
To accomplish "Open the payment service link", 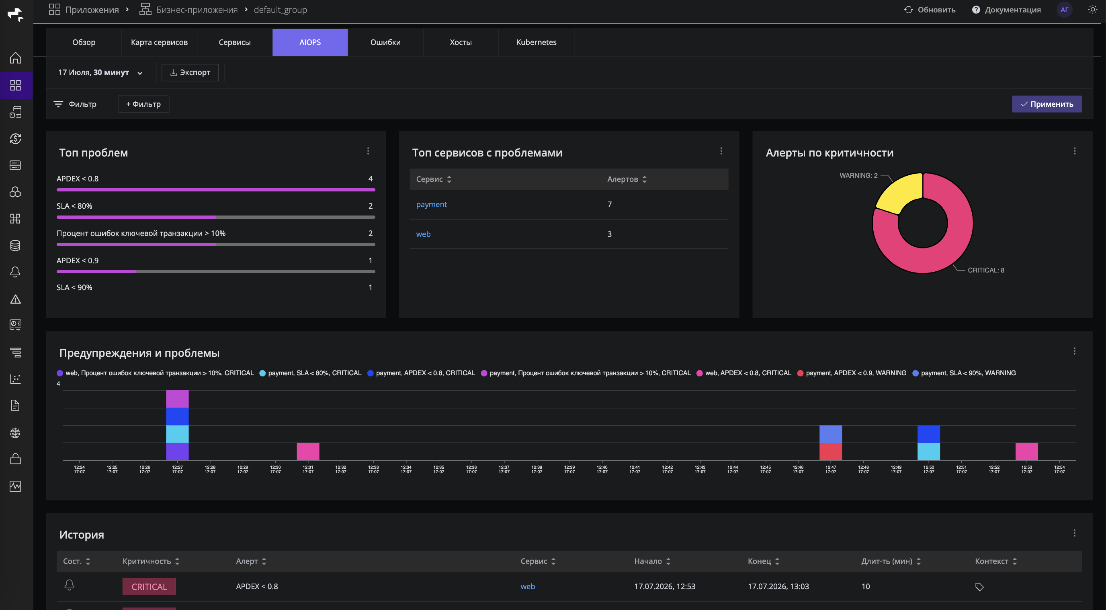I will (432, 205).
